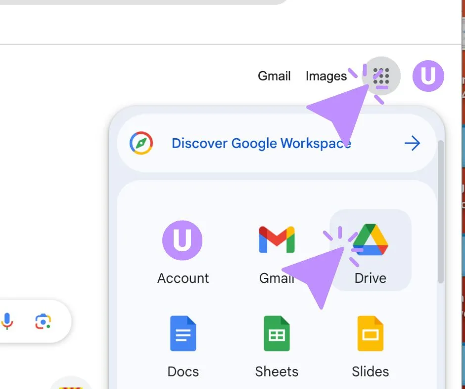Open Google Docs
The image size is (465, 389).
click(183, 334)
